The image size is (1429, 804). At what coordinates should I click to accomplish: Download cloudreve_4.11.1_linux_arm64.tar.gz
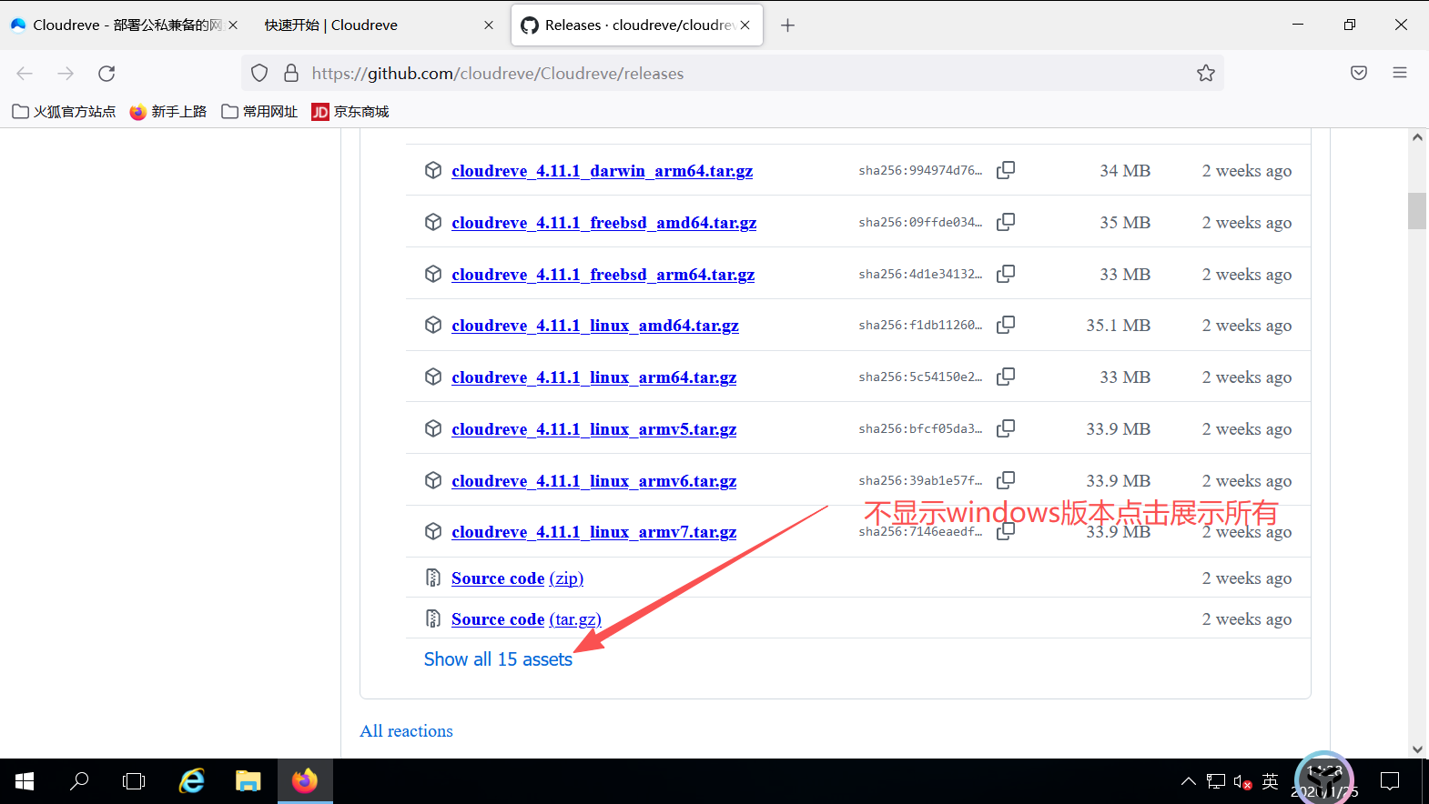click(593, 377)
